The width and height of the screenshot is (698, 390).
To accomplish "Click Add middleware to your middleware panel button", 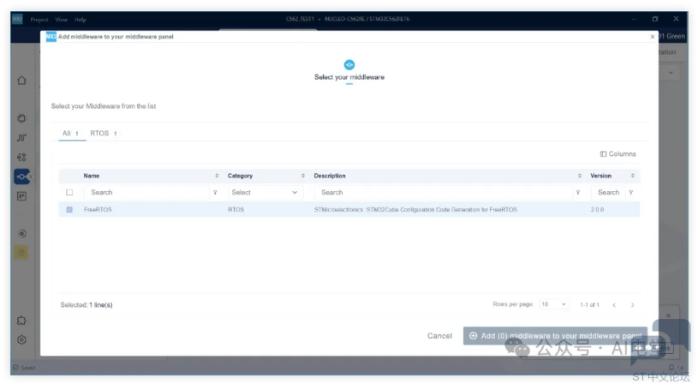I will pyautogui.click(x=554, y=336).
